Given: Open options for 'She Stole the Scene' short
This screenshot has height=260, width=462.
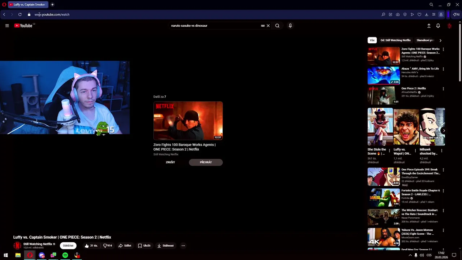Looking at the screenshot, I should click(x=389, y=151).
